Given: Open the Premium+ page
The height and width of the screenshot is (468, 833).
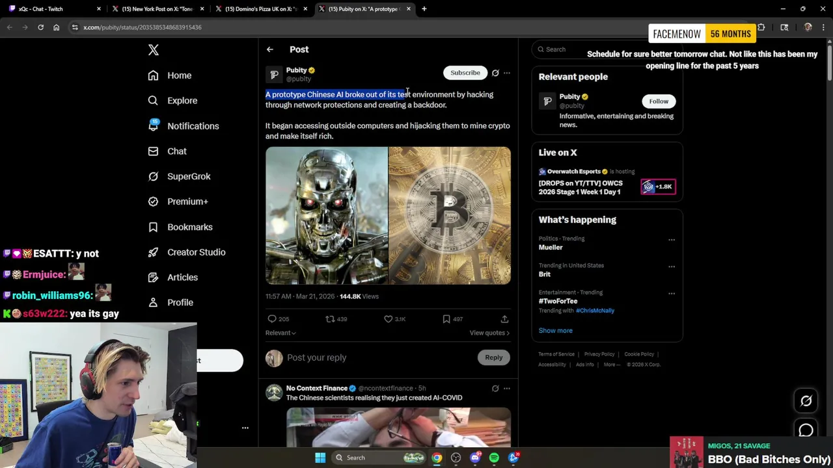Looking at the screenshot, I should tap(178, 201).
